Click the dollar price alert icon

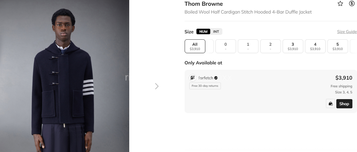point(352,4)
